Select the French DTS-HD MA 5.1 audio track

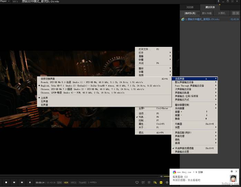pyautogui.click(x=104, y=82)
